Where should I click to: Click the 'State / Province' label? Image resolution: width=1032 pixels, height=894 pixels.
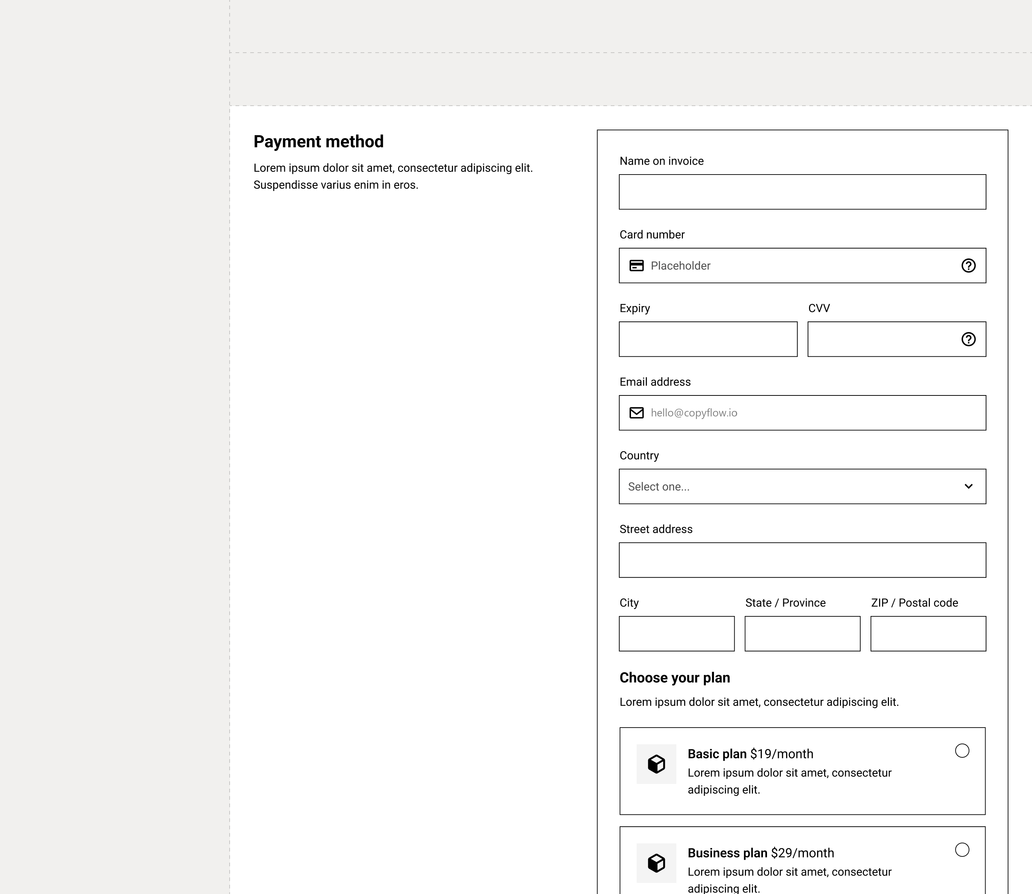pos(785,603)
